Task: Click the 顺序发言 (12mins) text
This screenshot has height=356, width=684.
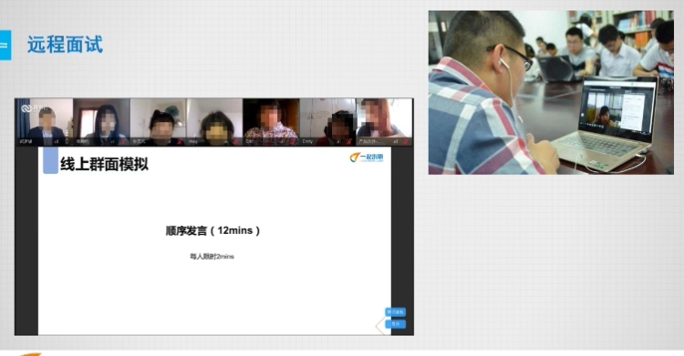Action: tap(212, 230)
